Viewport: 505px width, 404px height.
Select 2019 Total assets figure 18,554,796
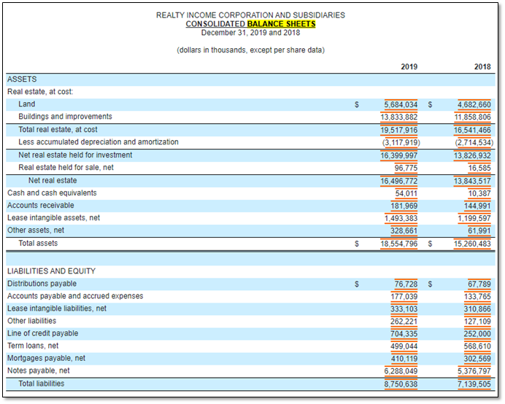click(x=398, y=244)
